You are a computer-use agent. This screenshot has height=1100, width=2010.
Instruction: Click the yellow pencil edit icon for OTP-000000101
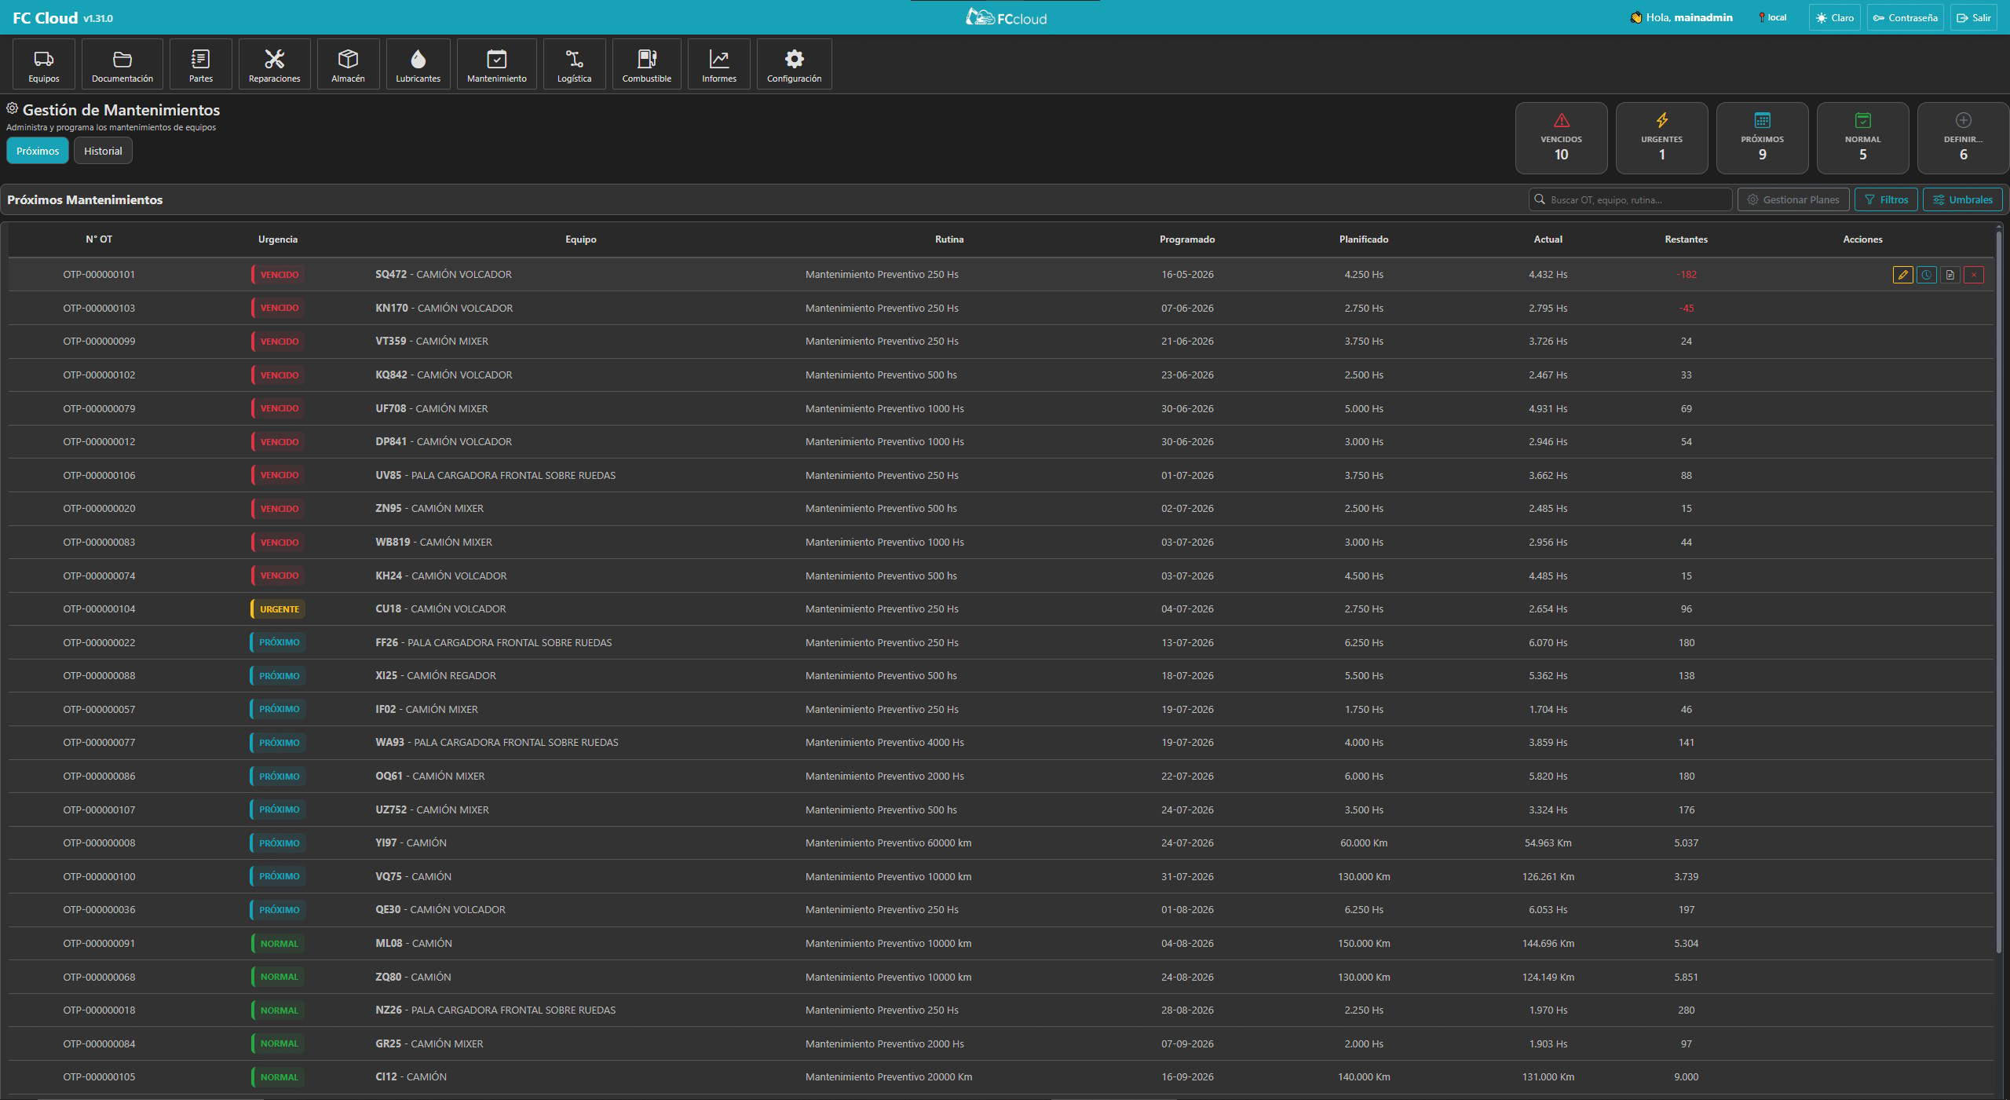coord(1902,275)
